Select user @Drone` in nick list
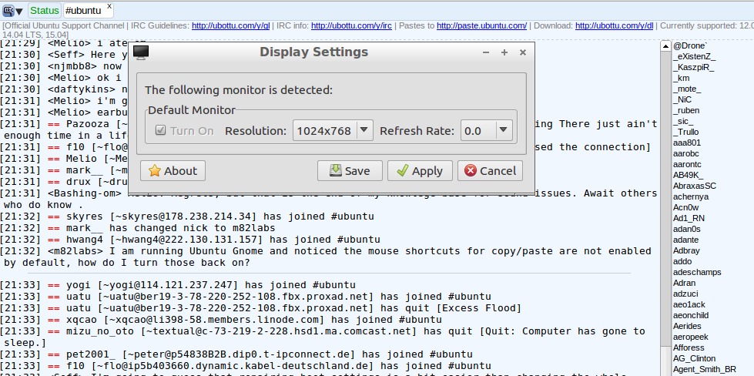This screenshot has width=754, height=376. pos(691,46)
